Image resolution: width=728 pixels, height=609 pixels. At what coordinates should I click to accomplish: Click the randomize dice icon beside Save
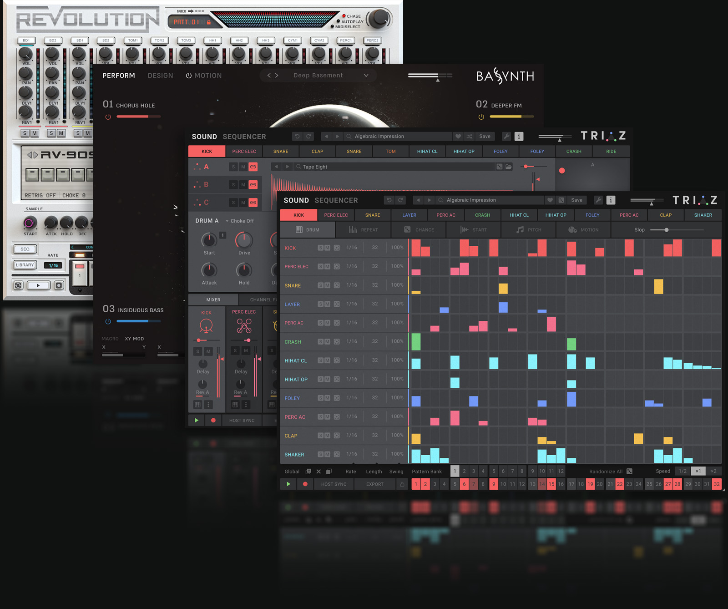click(561, 200)
